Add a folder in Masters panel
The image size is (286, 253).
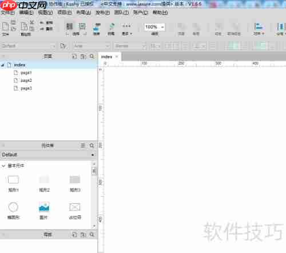(83, 235)
